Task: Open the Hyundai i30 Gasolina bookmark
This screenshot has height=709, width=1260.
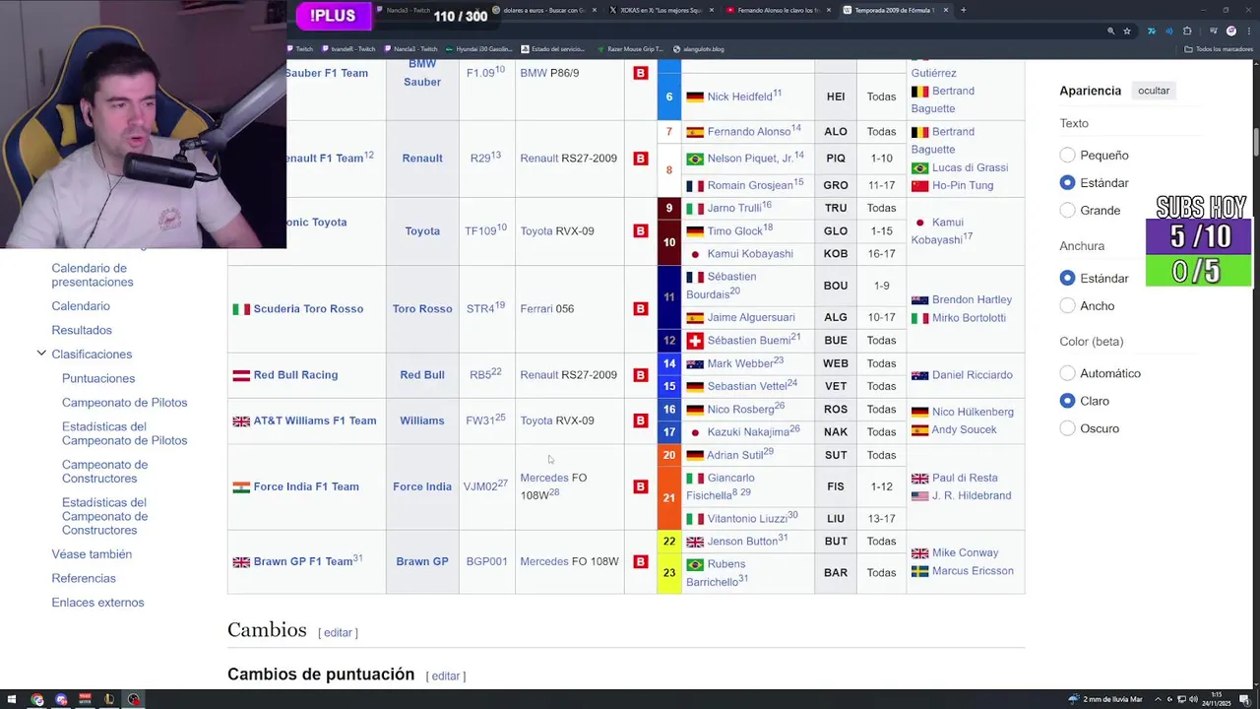Action: click(478, 49)
